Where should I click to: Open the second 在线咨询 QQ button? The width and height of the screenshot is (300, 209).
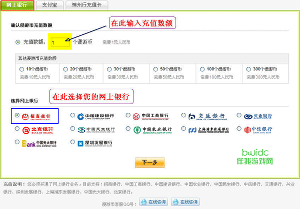point(185,202)
